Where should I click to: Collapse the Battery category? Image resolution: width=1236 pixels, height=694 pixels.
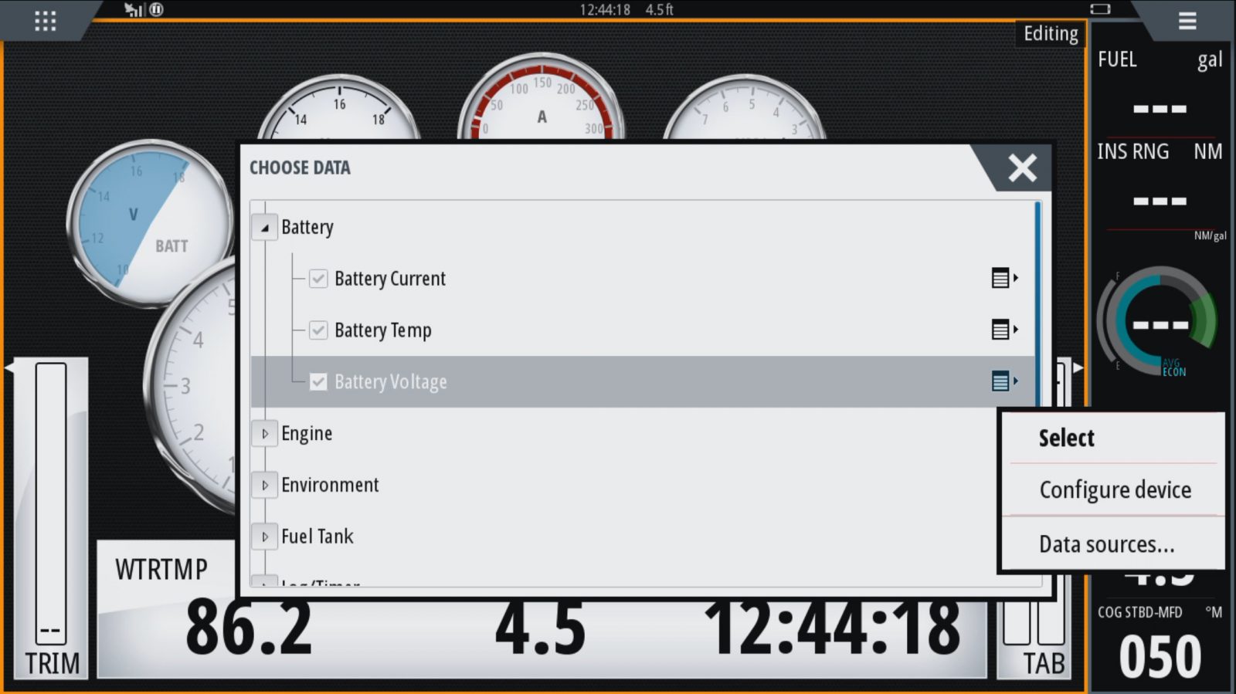265,228
